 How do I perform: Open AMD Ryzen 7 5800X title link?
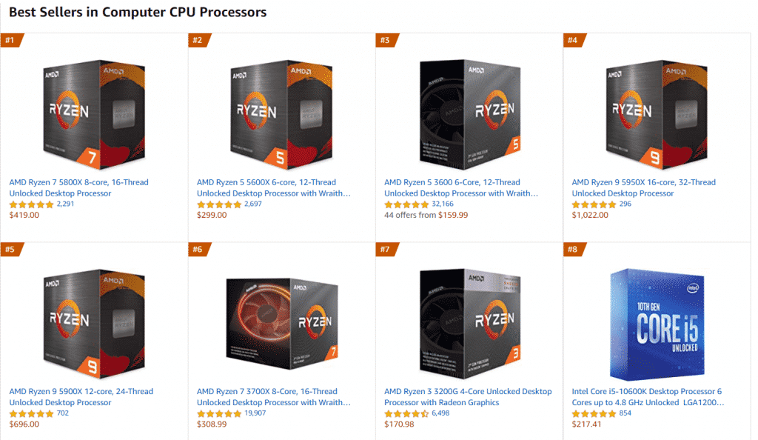[x=78, y=187]
